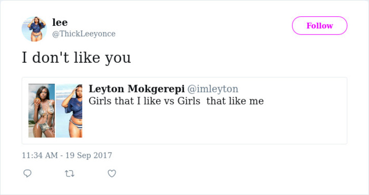Select the tweet text "I don't like you"
The width and height of the screenshot is (369, 195).
coord(76,58)
